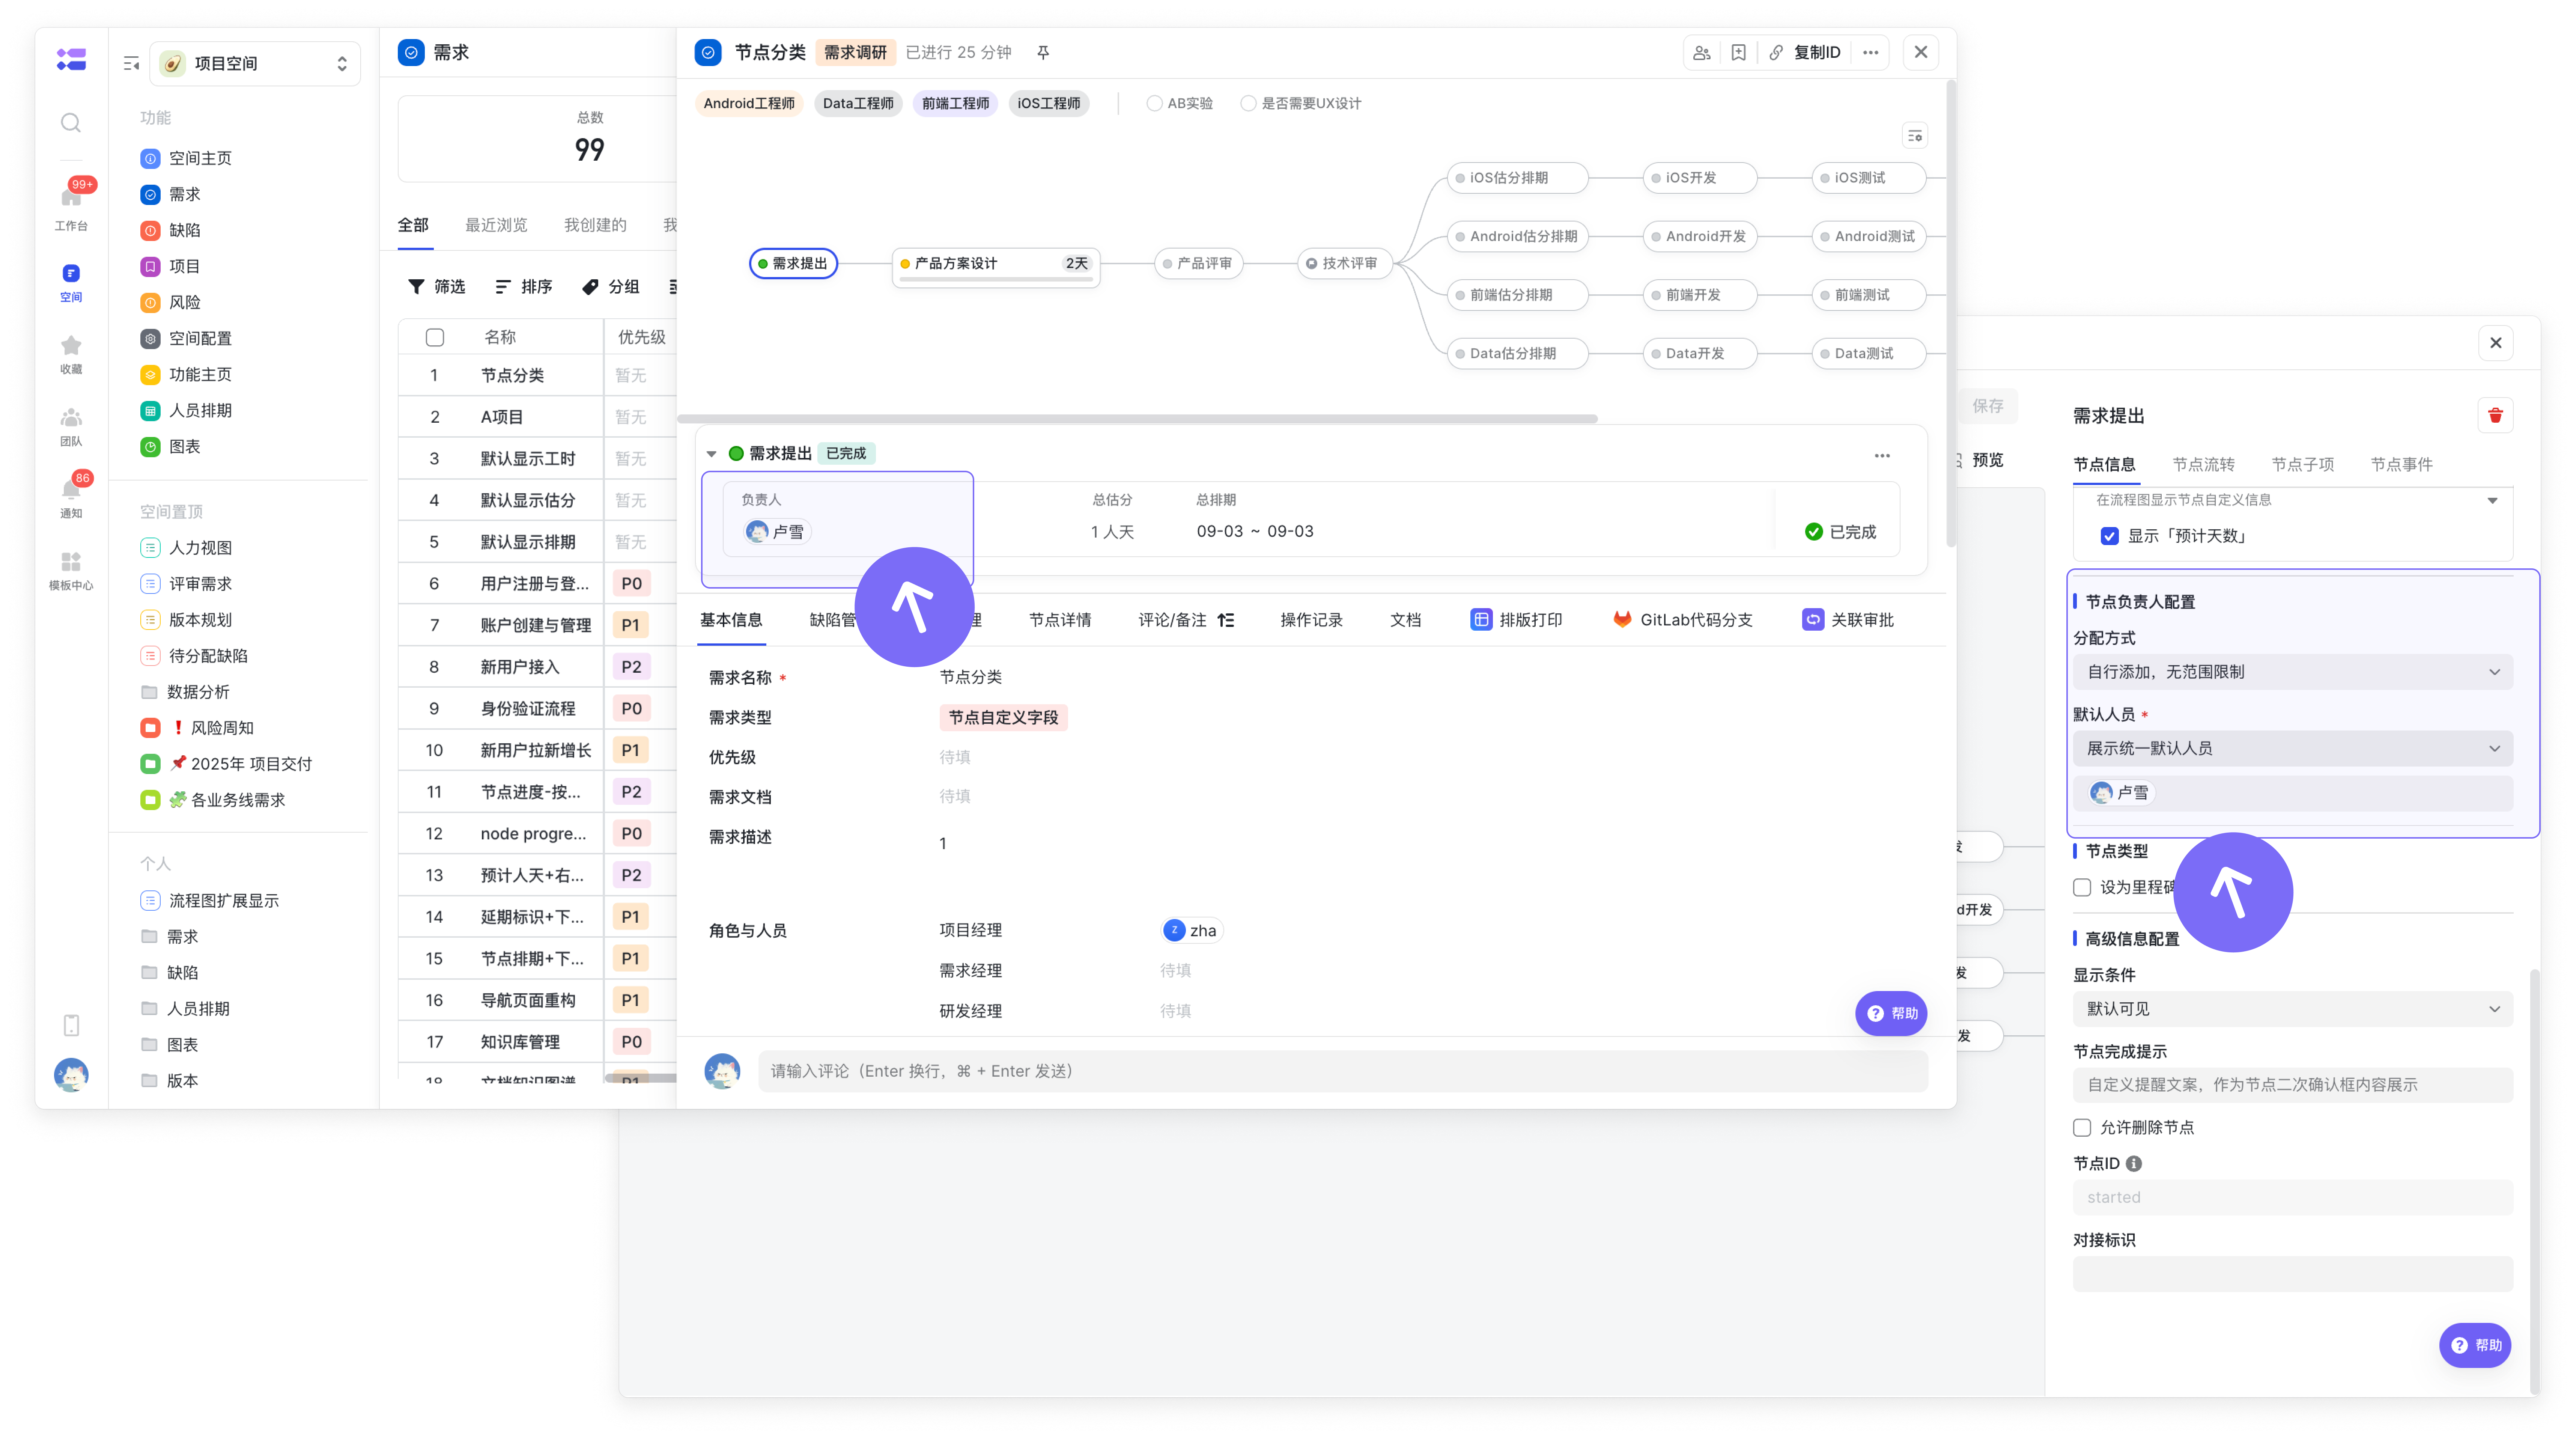Open the more options ellipsis in detail header
The height and width of the screenshot is (1440, 2576).
coord(1871,52)
